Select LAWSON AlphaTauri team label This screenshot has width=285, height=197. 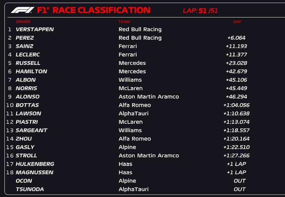134,114
